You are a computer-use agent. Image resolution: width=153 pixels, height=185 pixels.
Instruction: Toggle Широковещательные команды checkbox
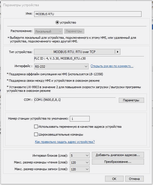pyautogui.click(x=36, y=134)
